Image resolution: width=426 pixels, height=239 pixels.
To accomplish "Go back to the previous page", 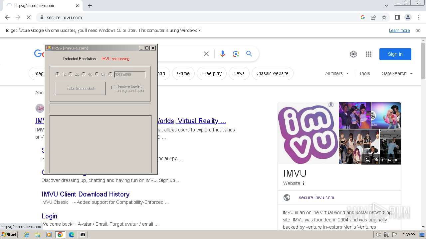I will (x=7, y=17).
